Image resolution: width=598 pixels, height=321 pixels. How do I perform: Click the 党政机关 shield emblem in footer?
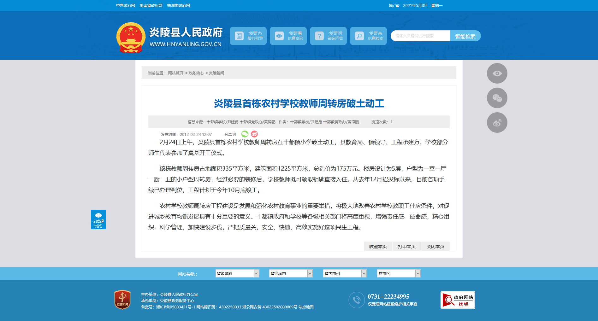[x=122, y=300]
